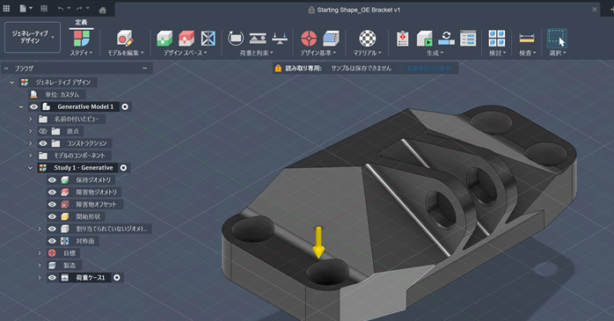Expand the 名前の付いたビュー folder
Image resolution: width=614 pixels, height=321 pixels.
(x=30, y=119)
